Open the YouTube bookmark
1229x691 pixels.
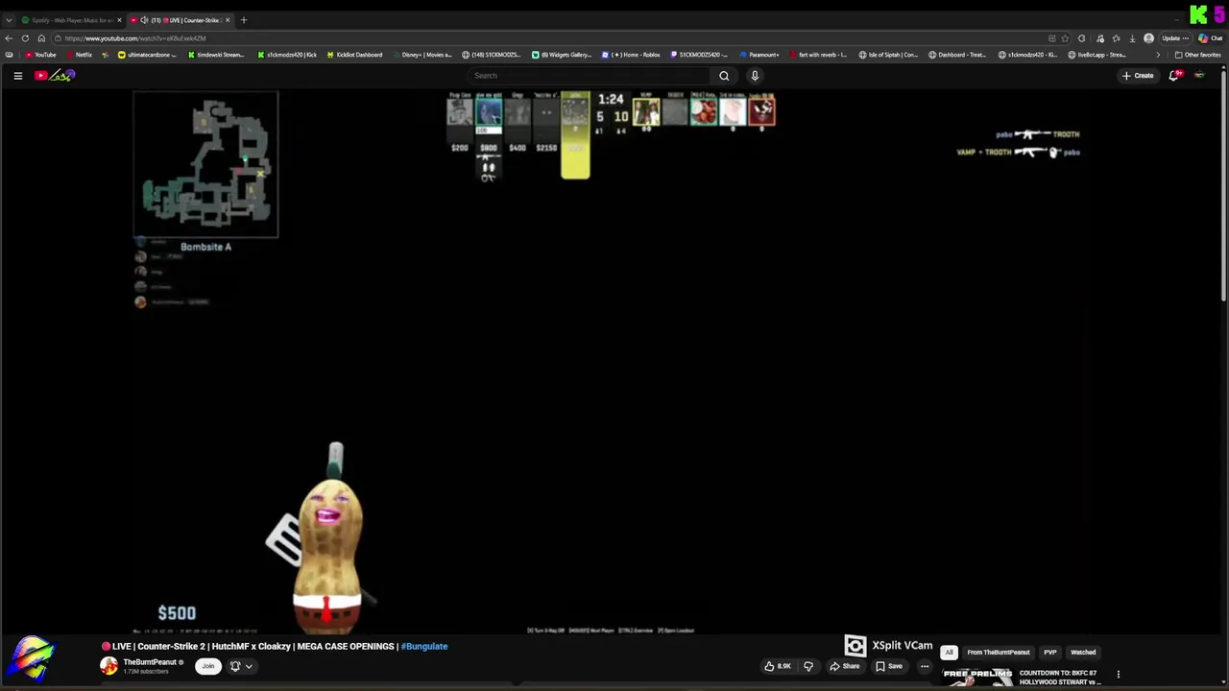click(x=40, y=55)
